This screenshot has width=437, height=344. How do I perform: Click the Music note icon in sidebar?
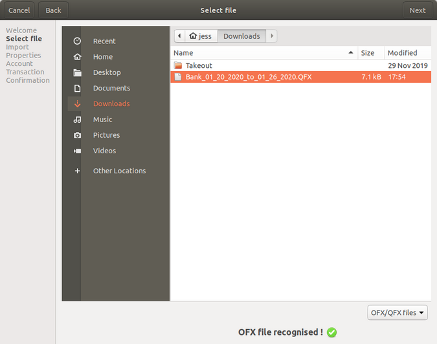tap(78, 120)
